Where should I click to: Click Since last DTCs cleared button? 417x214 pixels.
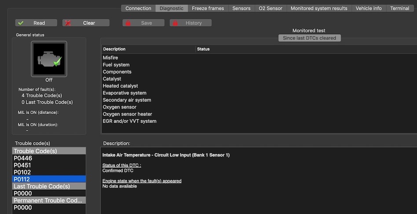309,38
